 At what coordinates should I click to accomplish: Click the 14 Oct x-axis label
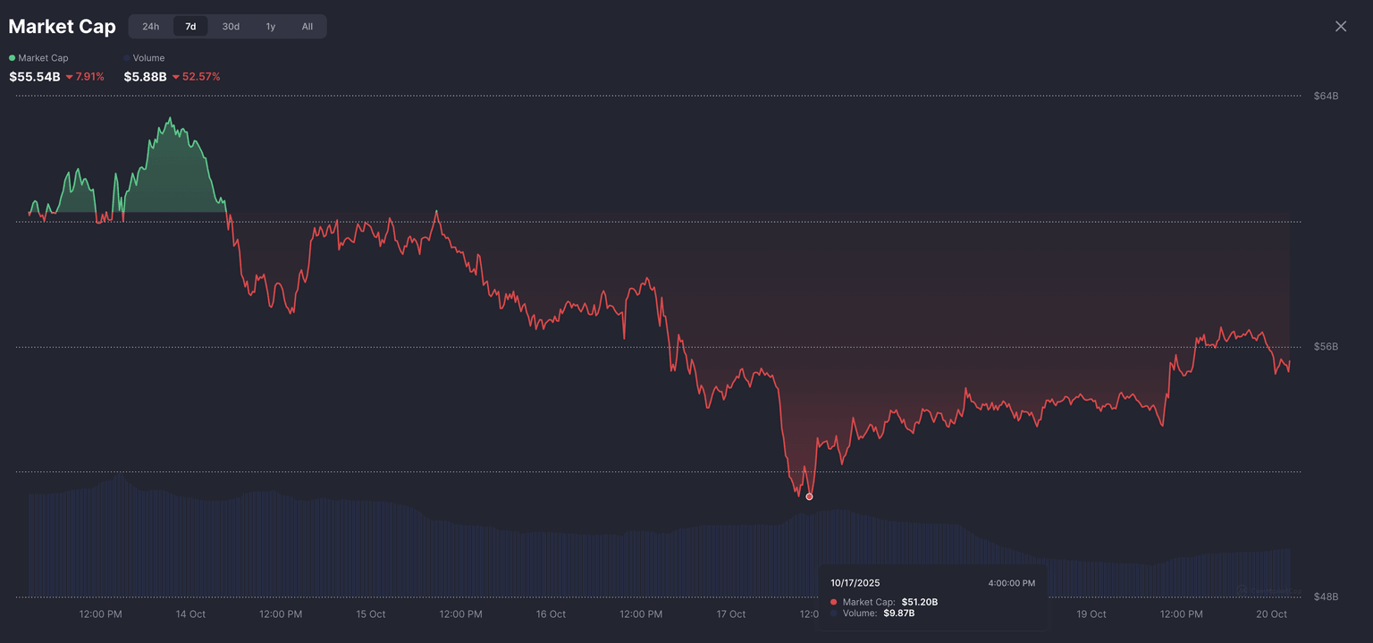190,614
